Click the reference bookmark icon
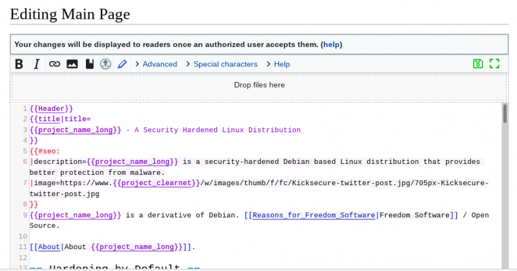The height and width of the screenshot is (271, 517). [89, 64]
